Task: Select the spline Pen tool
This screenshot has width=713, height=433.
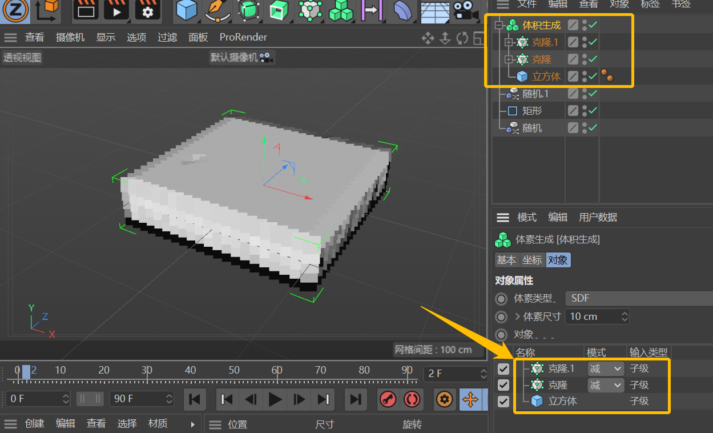Action: point(217,10)
